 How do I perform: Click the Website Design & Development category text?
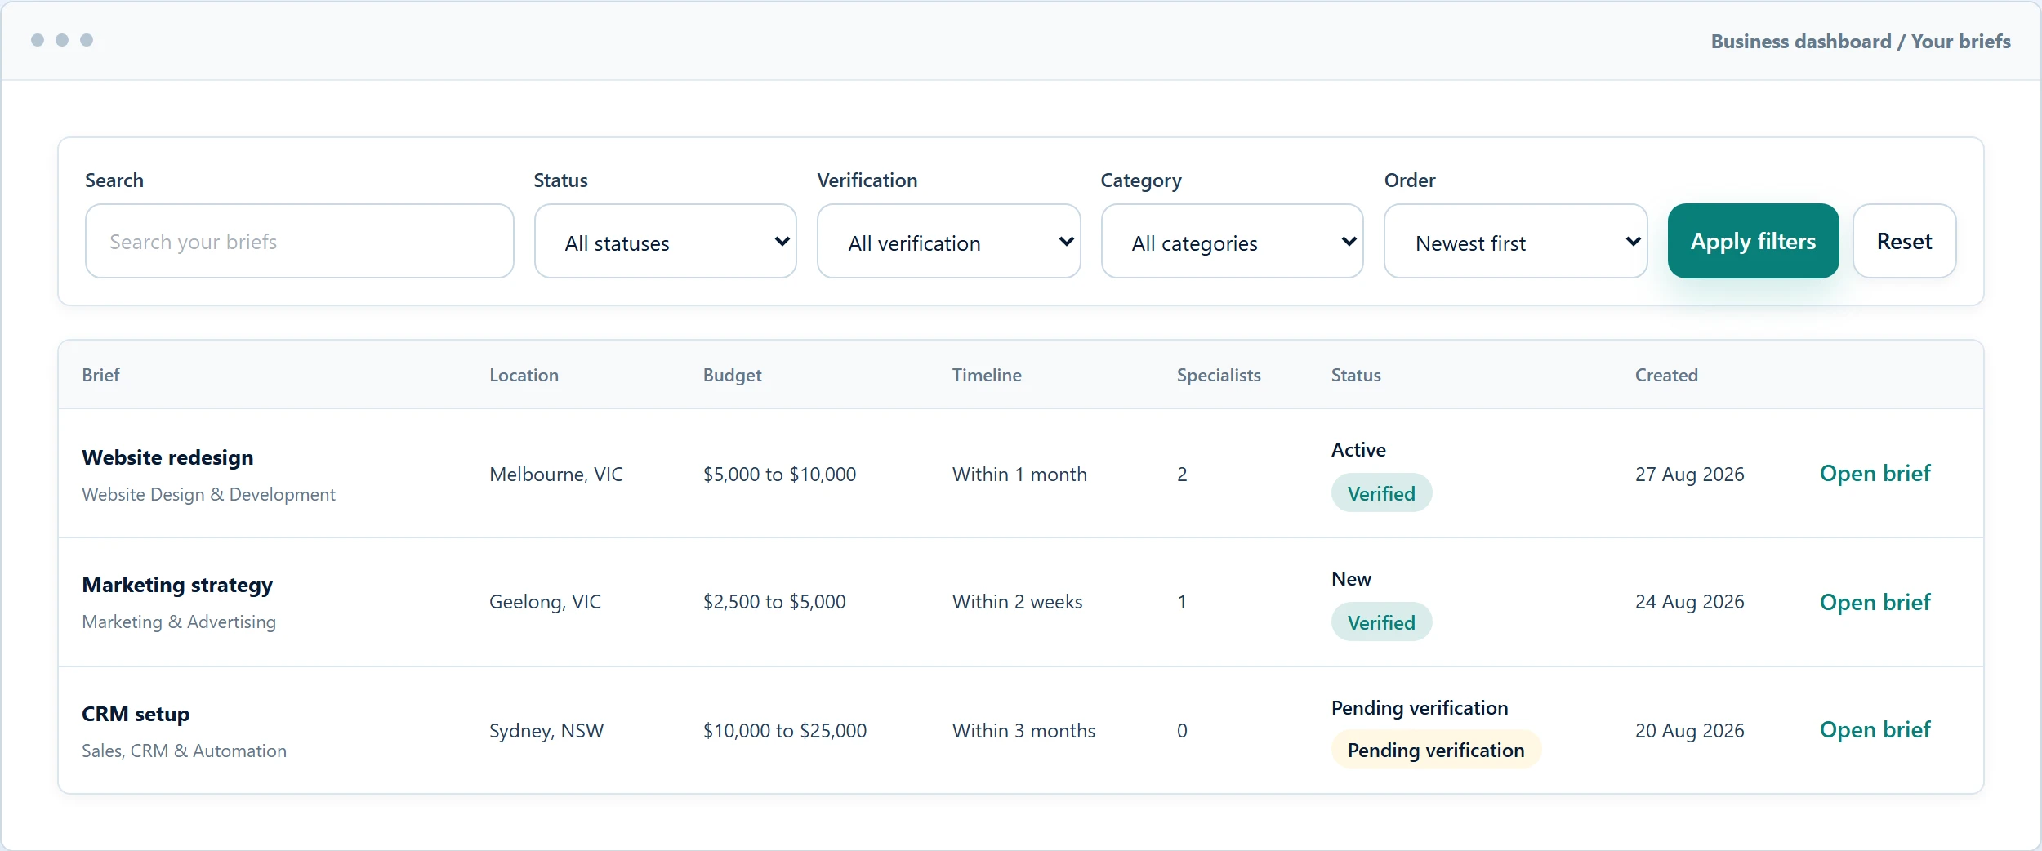[x=208, y=494]
